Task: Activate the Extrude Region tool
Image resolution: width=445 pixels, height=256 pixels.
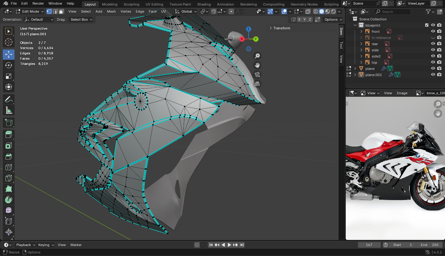Action: [9, 134]
